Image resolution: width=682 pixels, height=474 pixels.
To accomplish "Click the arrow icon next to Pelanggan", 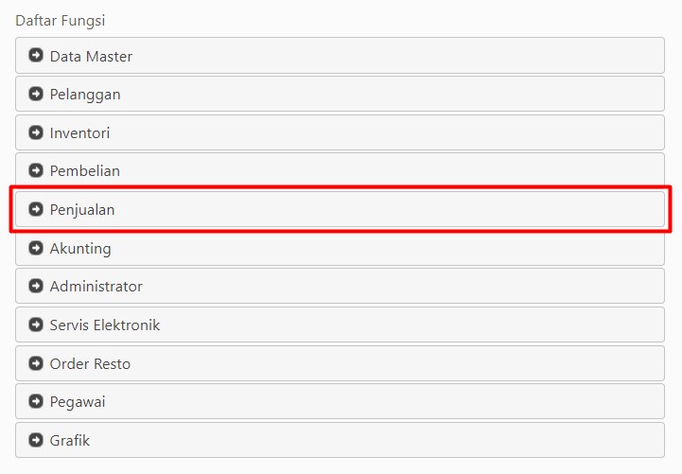I will click(x=36, y=94).
